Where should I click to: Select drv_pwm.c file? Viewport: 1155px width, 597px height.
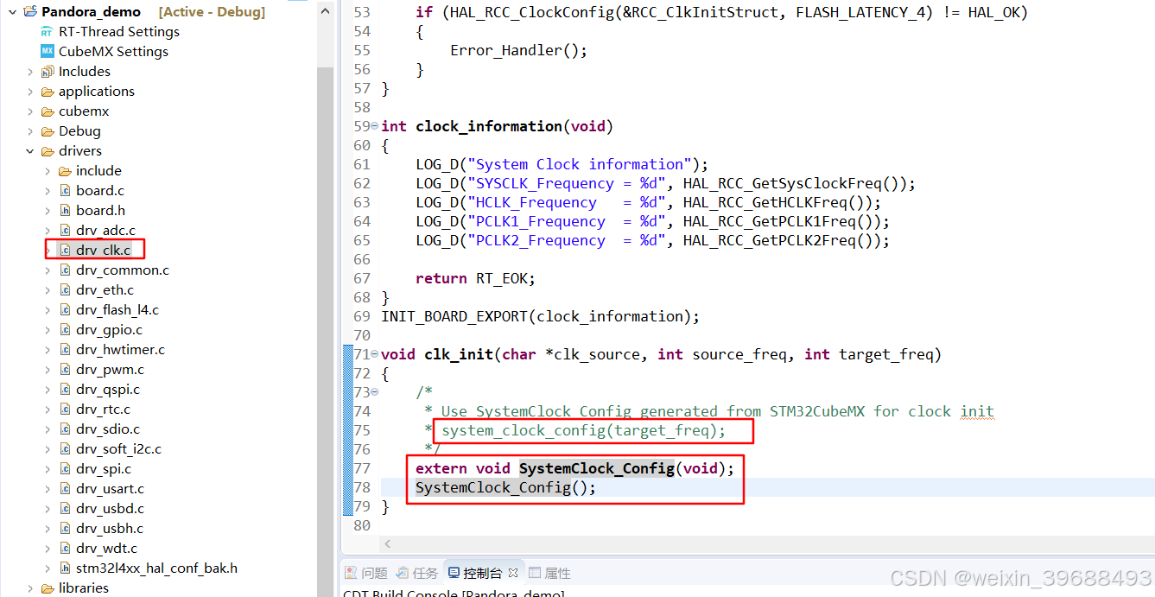point(110,370)
